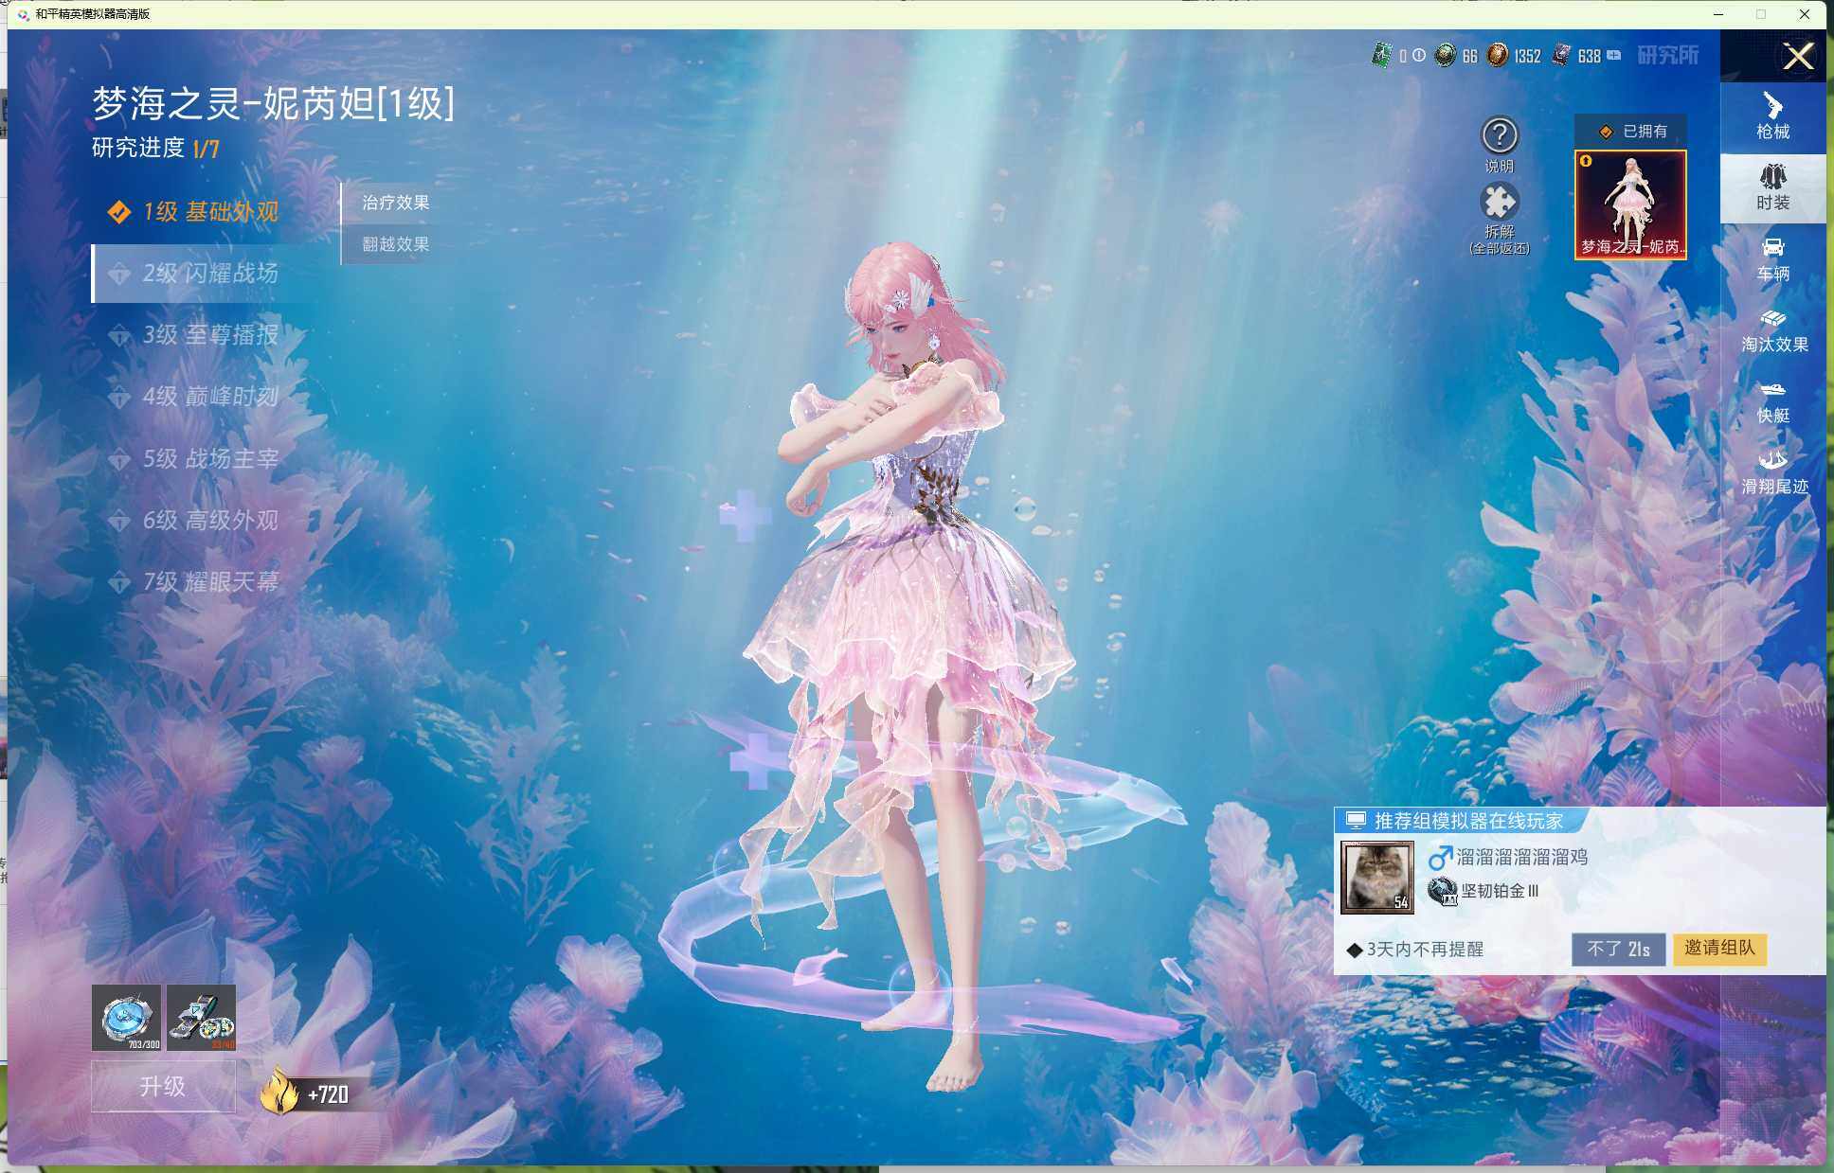Select the upgrade material icon beside the disc

201,1018
